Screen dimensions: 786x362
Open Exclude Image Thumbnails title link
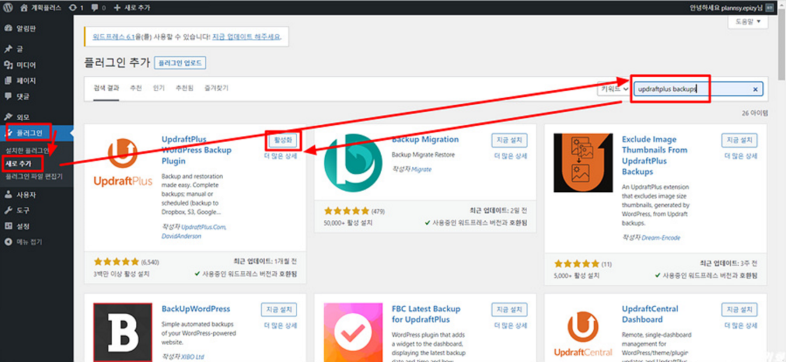pyautogui.click(x=655, y=155)
